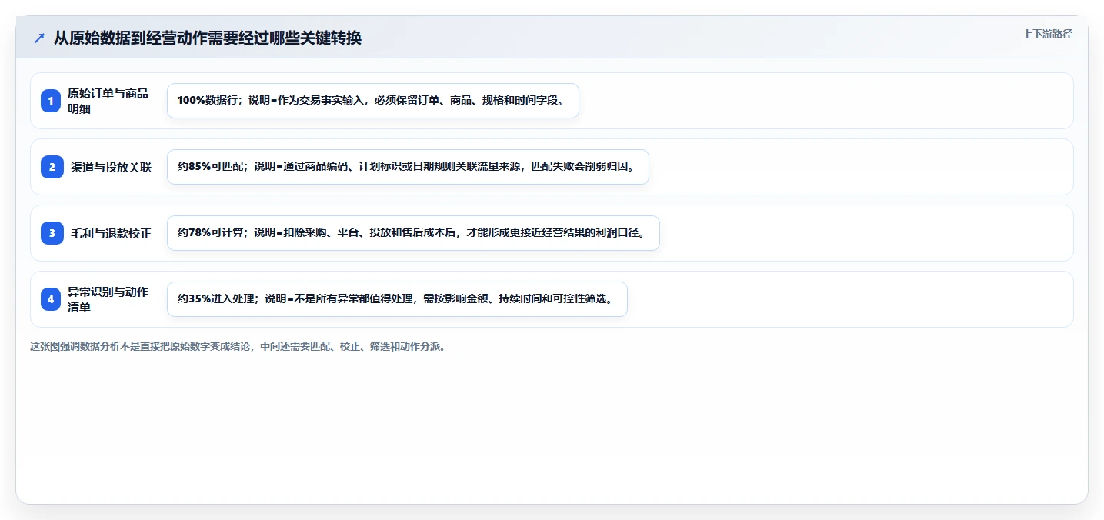1104x520 pixels.
Task: Click the arrow icon beside the panel title
Action: click(39, 38)
